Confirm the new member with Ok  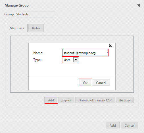[x=85, y=83]
